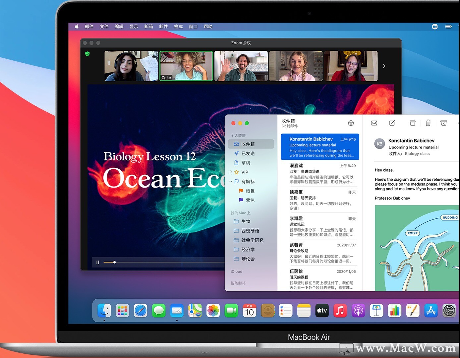Click the jellyfish diagram attachment image
This screenshot has width=460, height=358.
(417, 248)
